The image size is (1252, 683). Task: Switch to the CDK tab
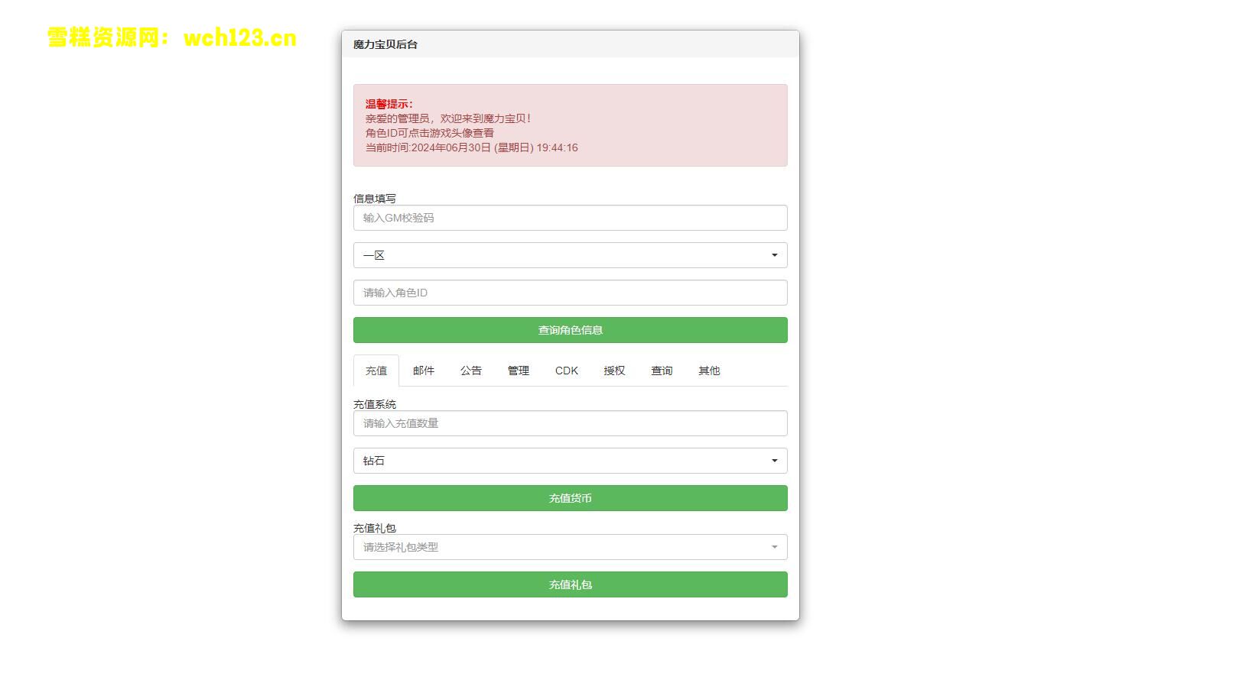[567, 371]
